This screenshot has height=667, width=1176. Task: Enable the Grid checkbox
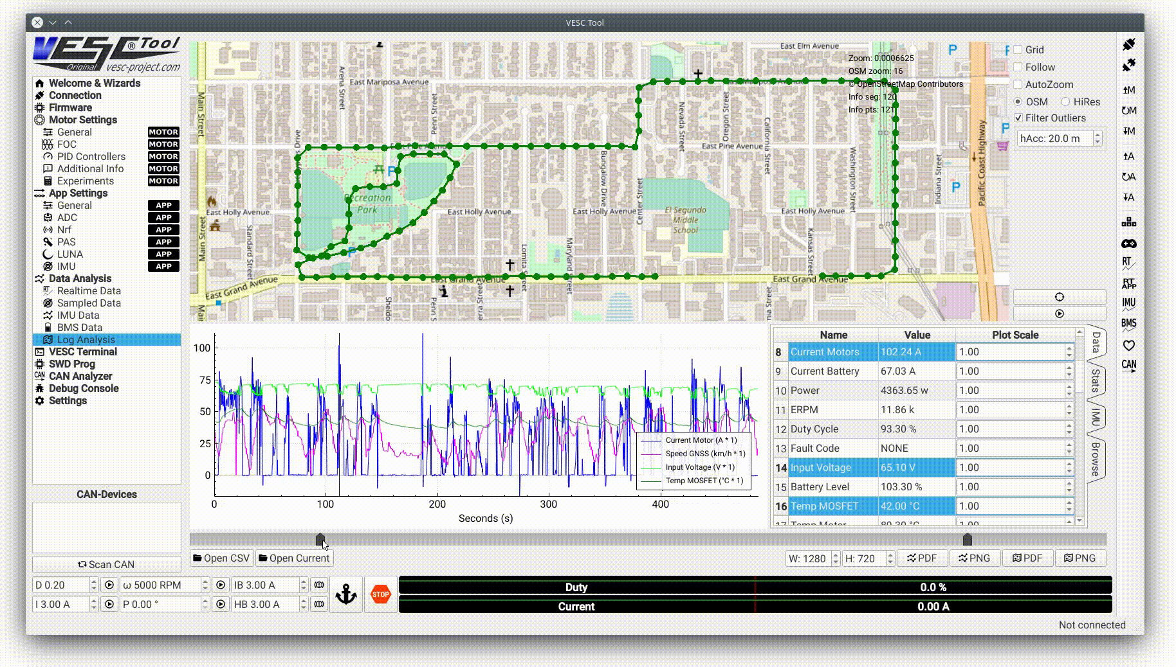point(1018,49)
